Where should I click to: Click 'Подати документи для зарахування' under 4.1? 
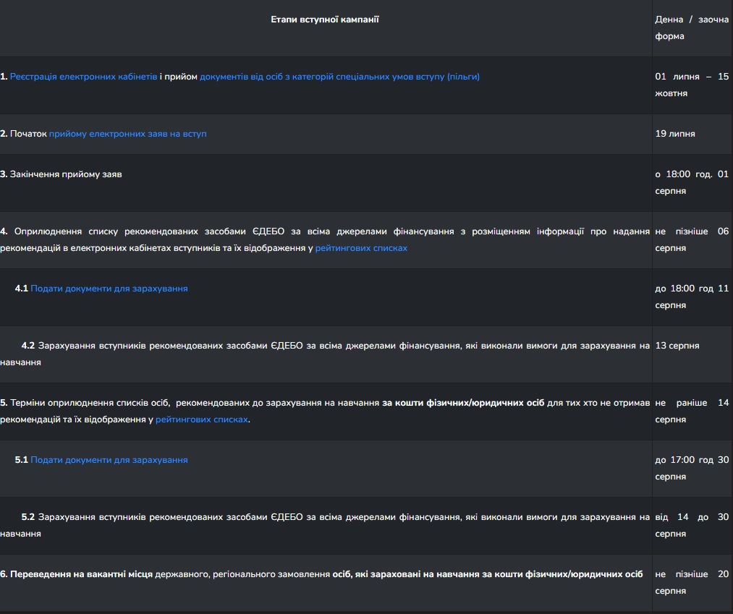[109, 289]
